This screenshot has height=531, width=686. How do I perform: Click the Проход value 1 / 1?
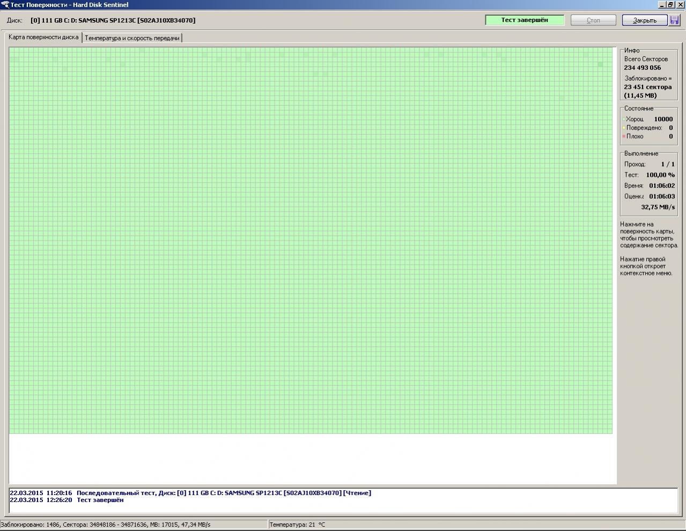tap(668, 164)
